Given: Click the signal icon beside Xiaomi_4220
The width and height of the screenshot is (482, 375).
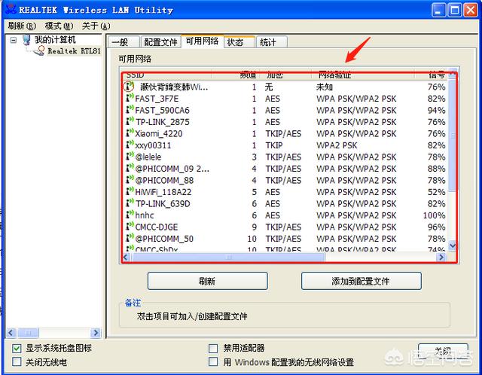Looking at the screenshot, I should [x=130, y=133].
